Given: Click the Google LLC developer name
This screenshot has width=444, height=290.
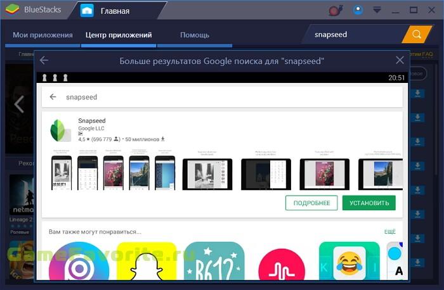Looking at the screenshot, I should [91, 129].
